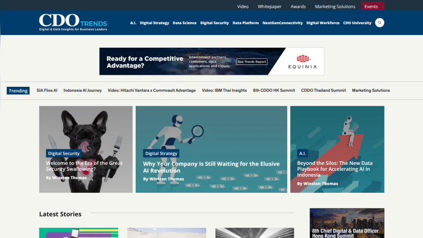Click A.I. tag on Indonesia article
The image size is (423, 238).
(302, 153)
